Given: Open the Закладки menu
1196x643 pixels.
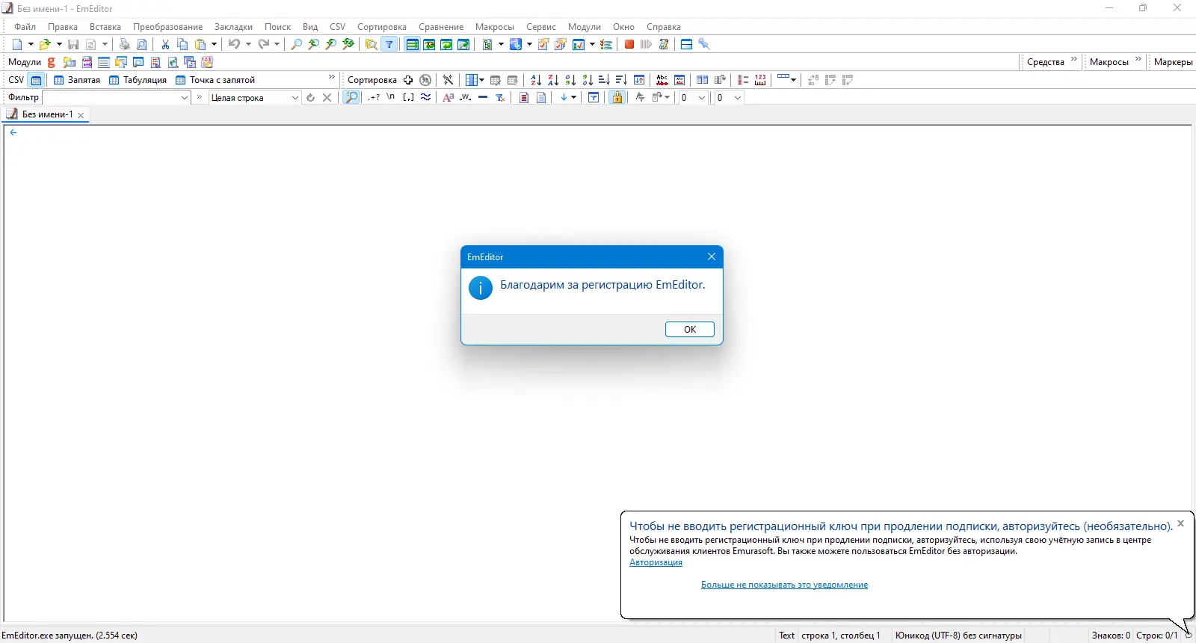Looking at the screenshot, I should click(x=233, y=27).
